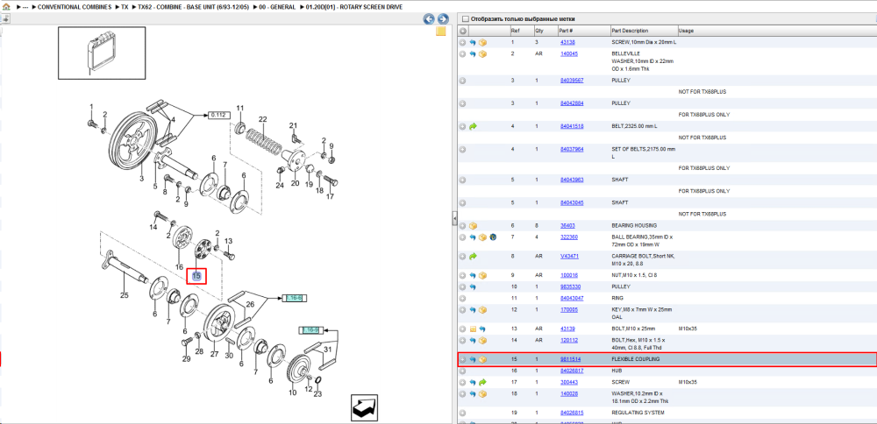Open 01.20D[01] - ROTARY SCREEN DRIVE breadcrumb
The image size is (877, 424).
pyautogui.click(x=353, y=7)
